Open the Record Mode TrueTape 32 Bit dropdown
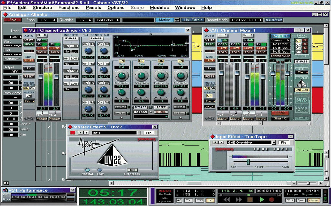Screen dimensions: 331x206 (x=246, y=20)
